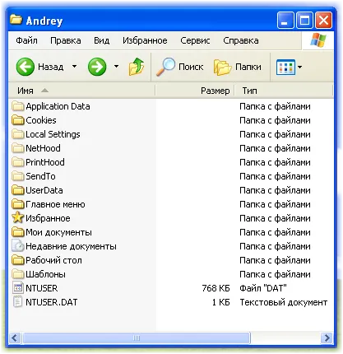The image size is (343, 354).
Task: Select the NetHood folder icon
Action: pos(18,148)
